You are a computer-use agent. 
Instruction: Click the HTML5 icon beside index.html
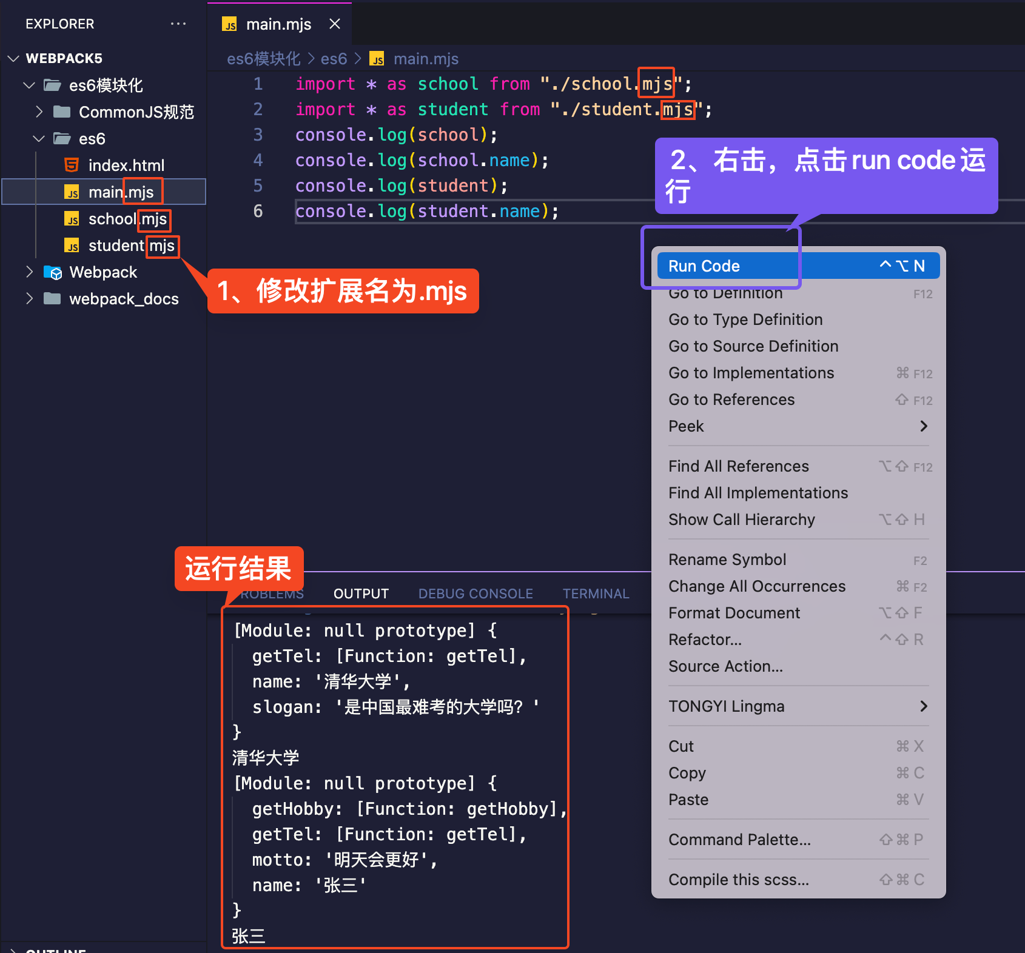tap(72, 165)
